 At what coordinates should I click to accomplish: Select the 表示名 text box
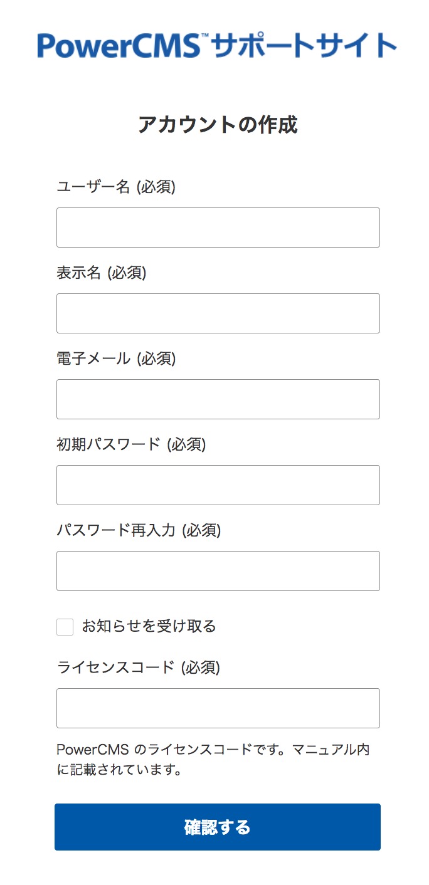click(x=218, y=313)
